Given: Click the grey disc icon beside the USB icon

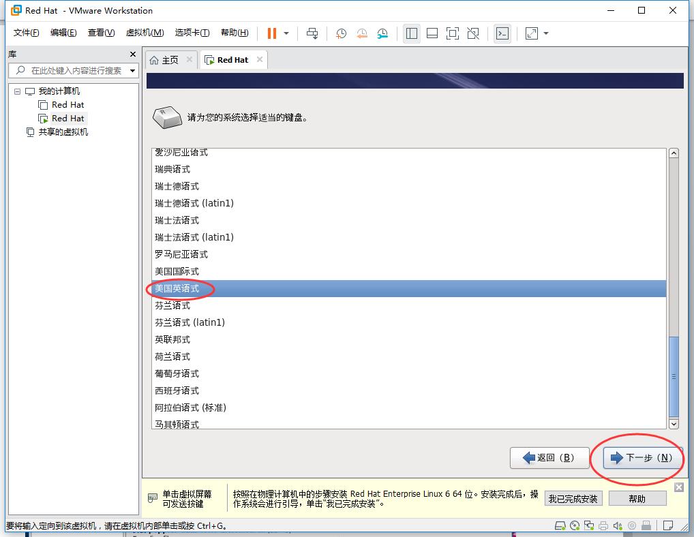Looking at the screenshot, I should 632,525.
